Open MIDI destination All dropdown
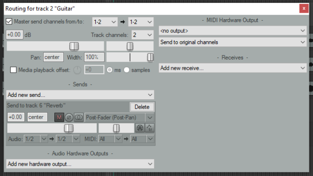The height and width of the screenshot is (176, 313). (142, 139)
